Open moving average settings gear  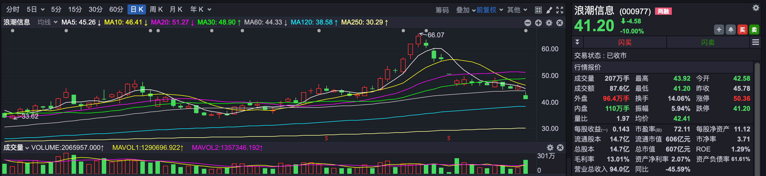tap(549, 23)
